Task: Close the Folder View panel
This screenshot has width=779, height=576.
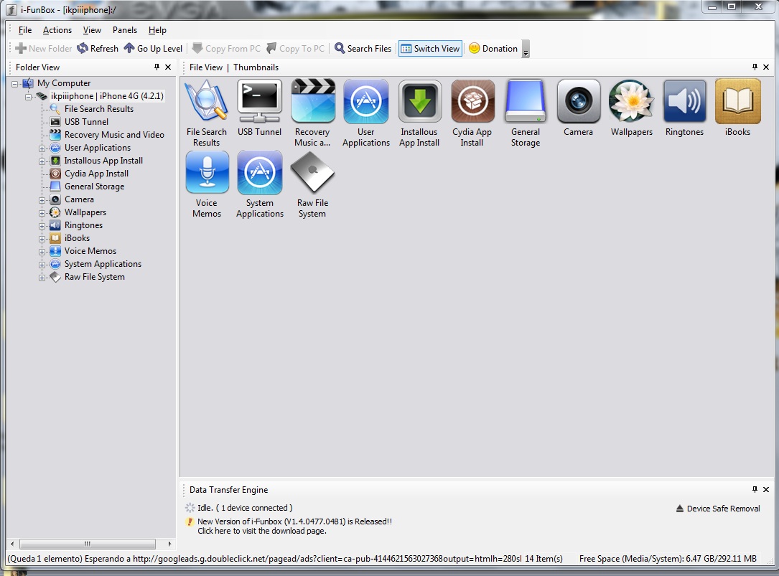Action: coord(168,67)
